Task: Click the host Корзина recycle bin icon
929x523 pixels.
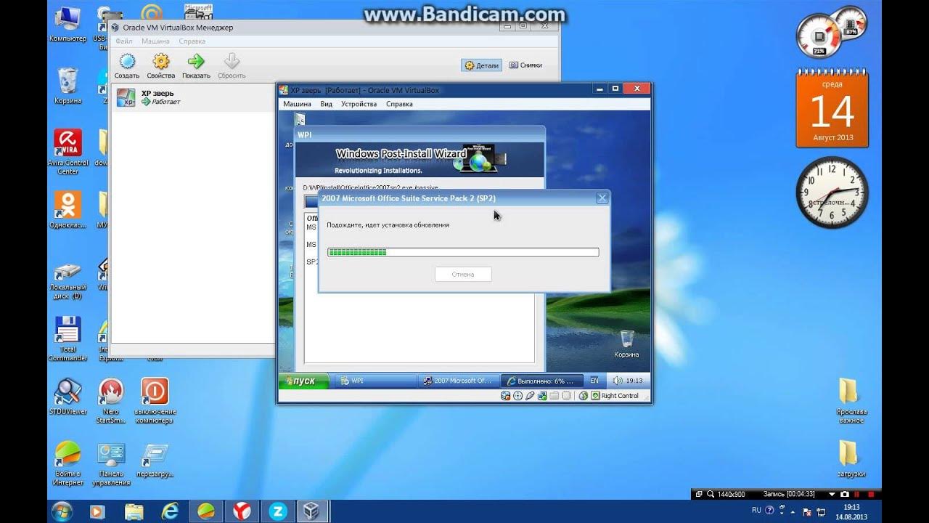Action: (67, 86)
